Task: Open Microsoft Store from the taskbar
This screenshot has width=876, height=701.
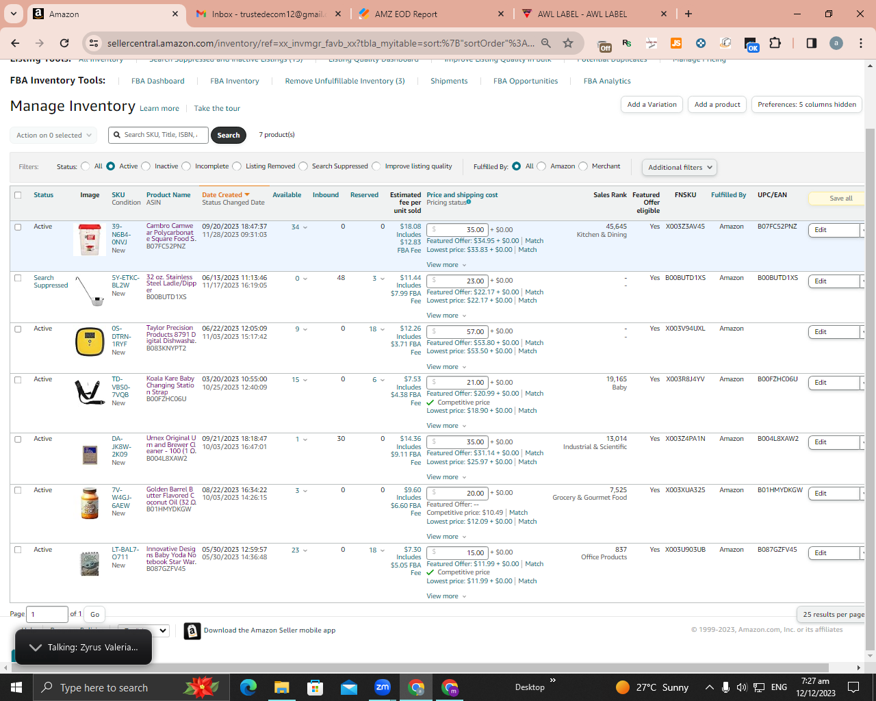Action: coord(315,687)
